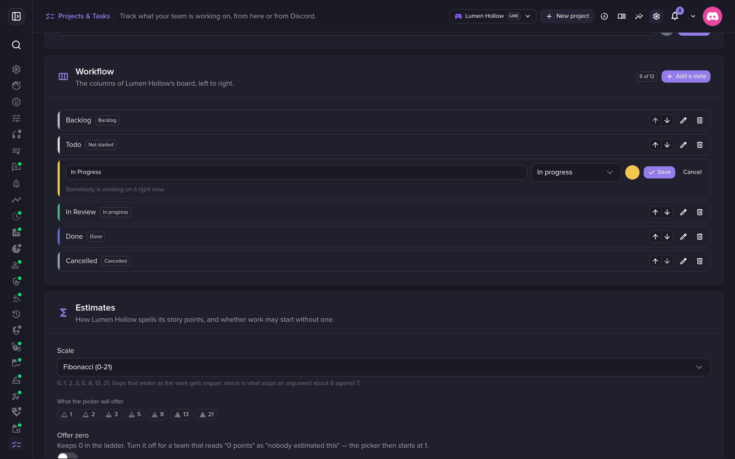Viewport: 735px width, 459px height.
Task: Delete the Done state
Action: click(700, 236)
